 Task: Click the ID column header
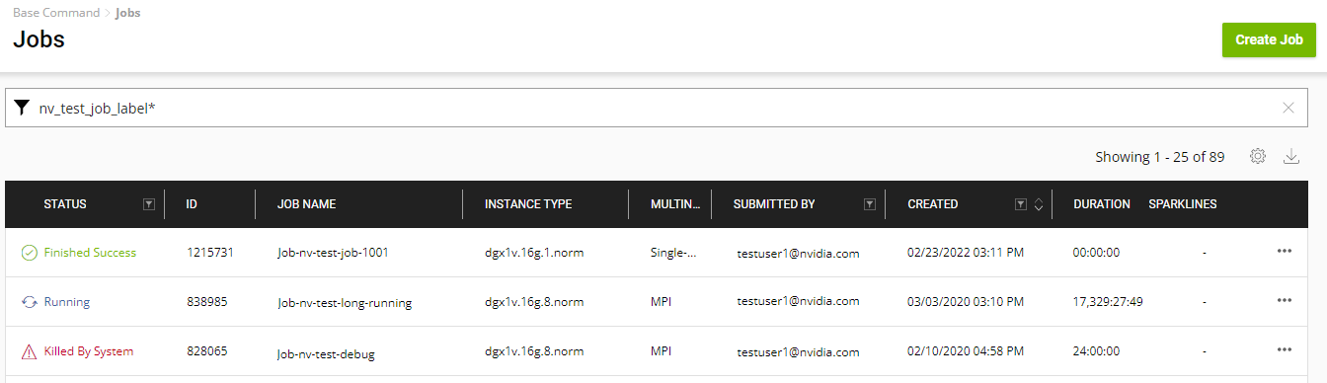[x=192, y=204]
